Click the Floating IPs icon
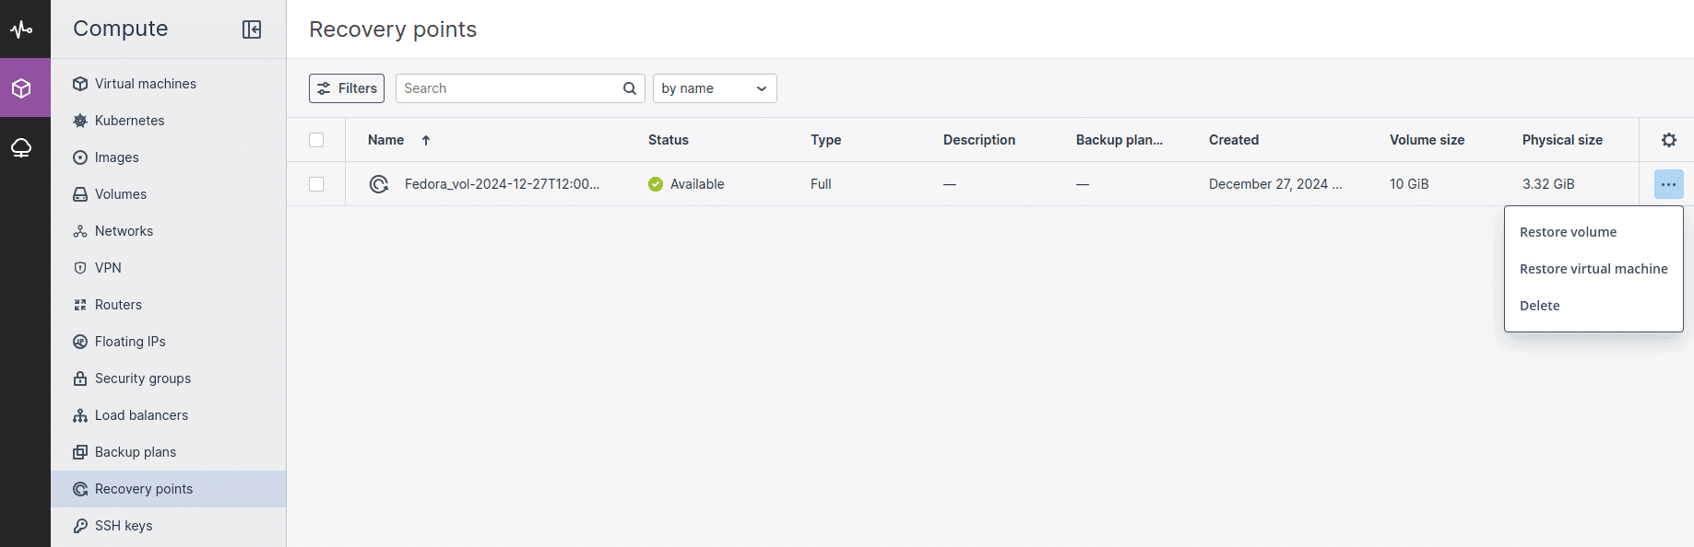 click(80, 342)
